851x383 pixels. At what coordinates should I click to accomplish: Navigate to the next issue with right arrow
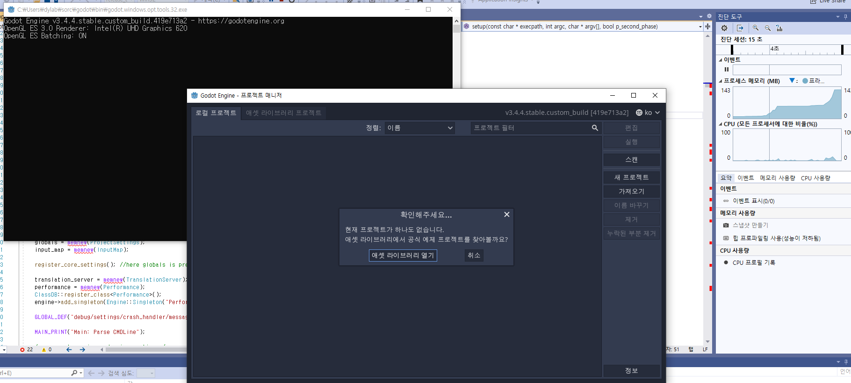(x=82, y=349)
